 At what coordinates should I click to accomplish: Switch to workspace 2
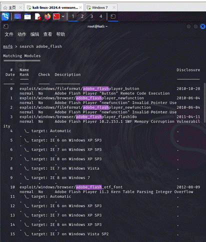[82, 16]
